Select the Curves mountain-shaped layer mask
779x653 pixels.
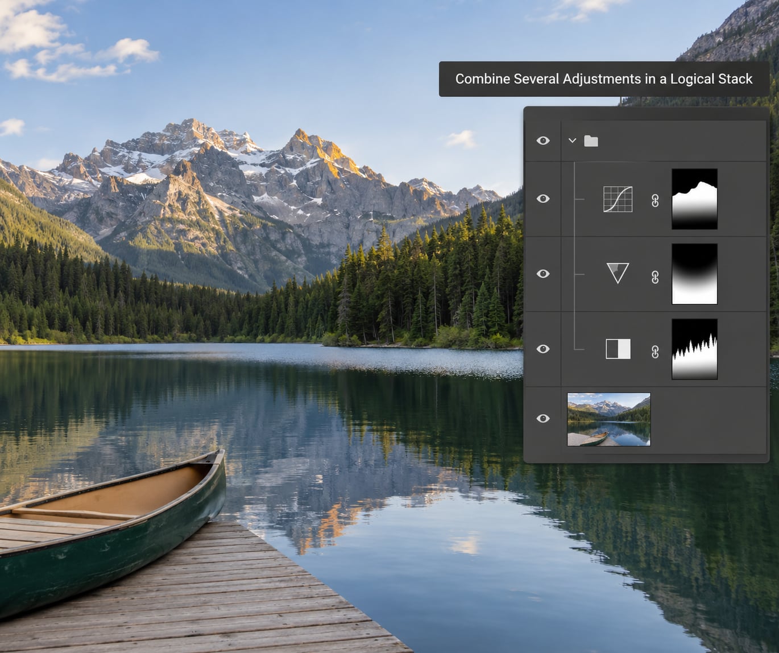[x=694, y=199]
